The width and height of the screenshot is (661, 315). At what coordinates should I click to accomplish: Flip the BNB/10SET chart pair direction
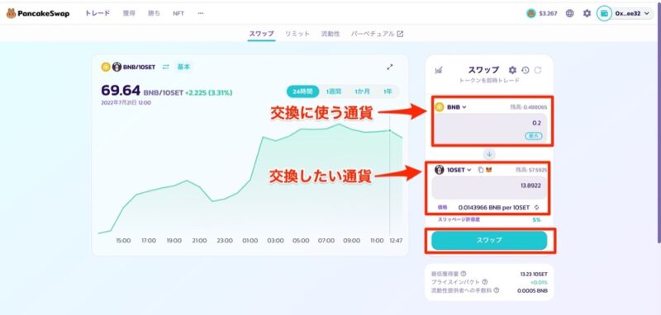click(x=166, y=67)
